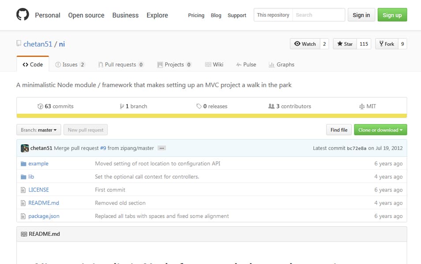Screen dimensions: 421x264
Task: Click the green Sign up button
Action: click(392, 15)
